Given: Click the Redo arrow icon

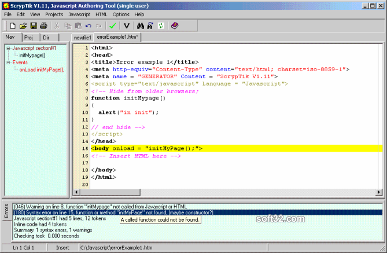Looking at the screenshot, I should (99, 25).
